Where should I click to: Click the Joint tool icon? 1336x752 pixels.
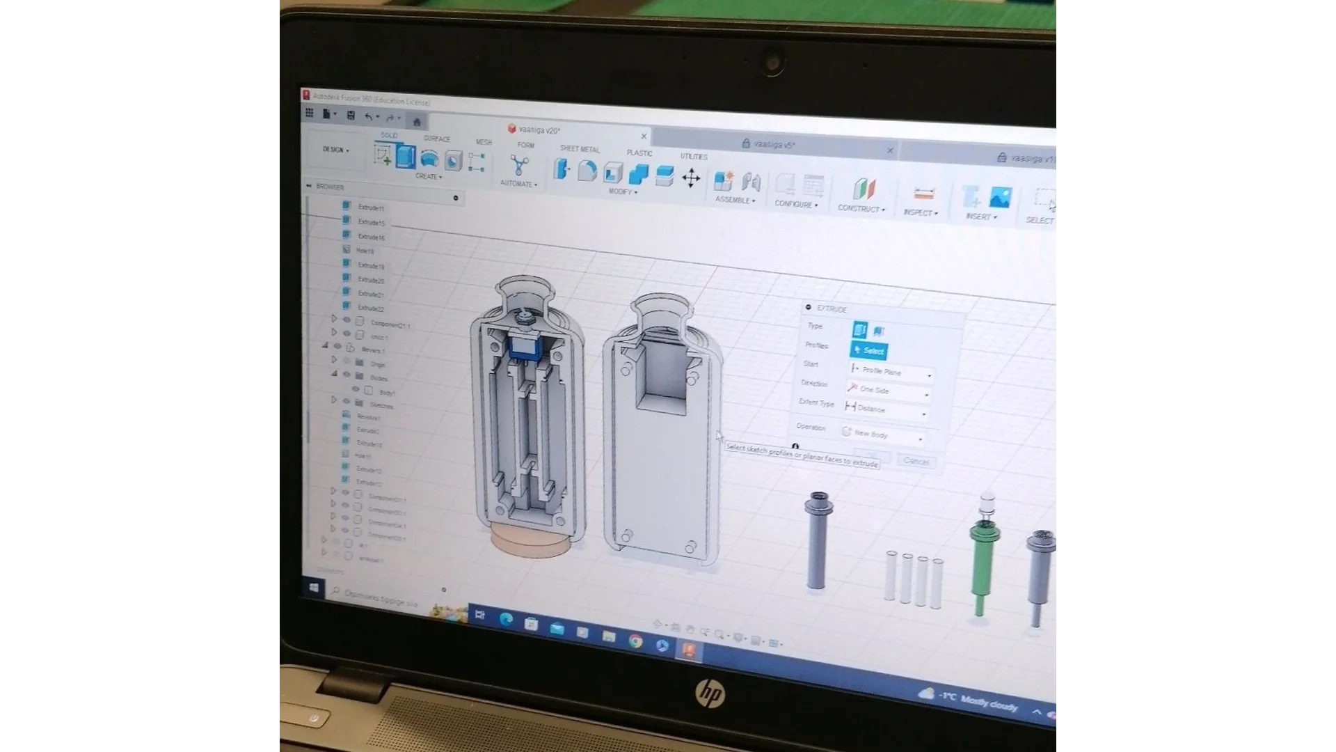[751, 182]
